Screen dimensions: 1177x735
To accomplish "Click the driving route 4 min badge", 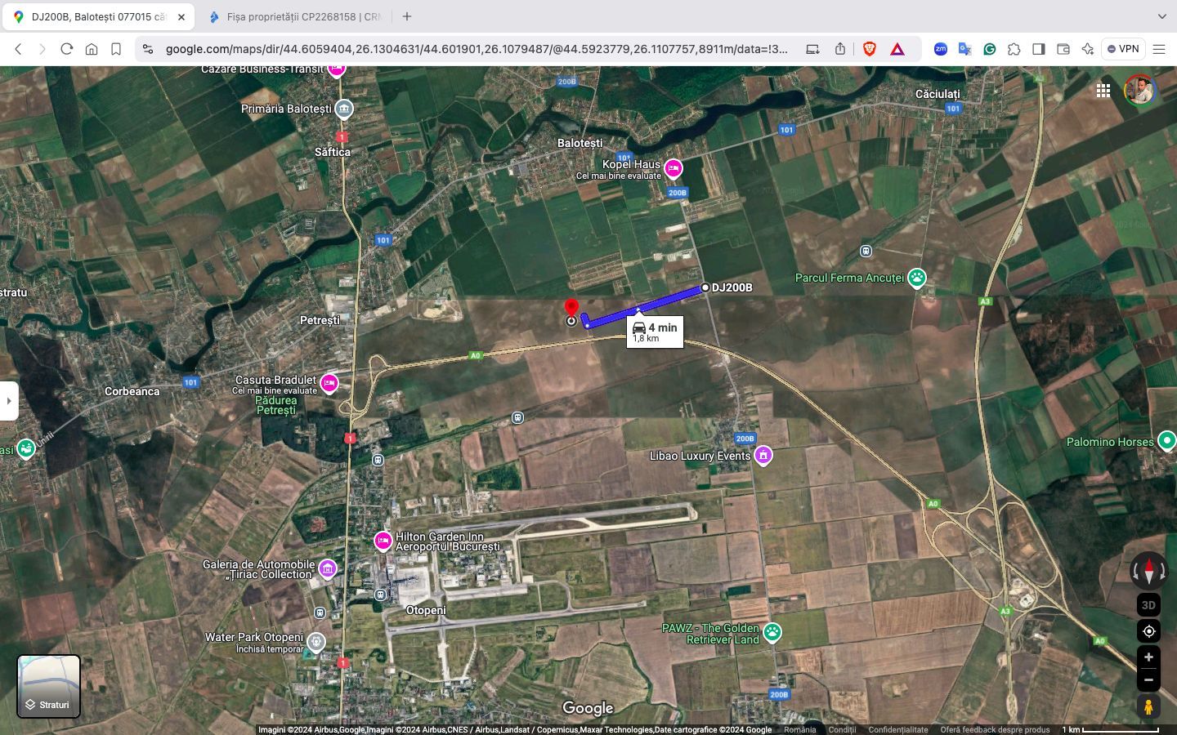I will (x=654, y=331).
